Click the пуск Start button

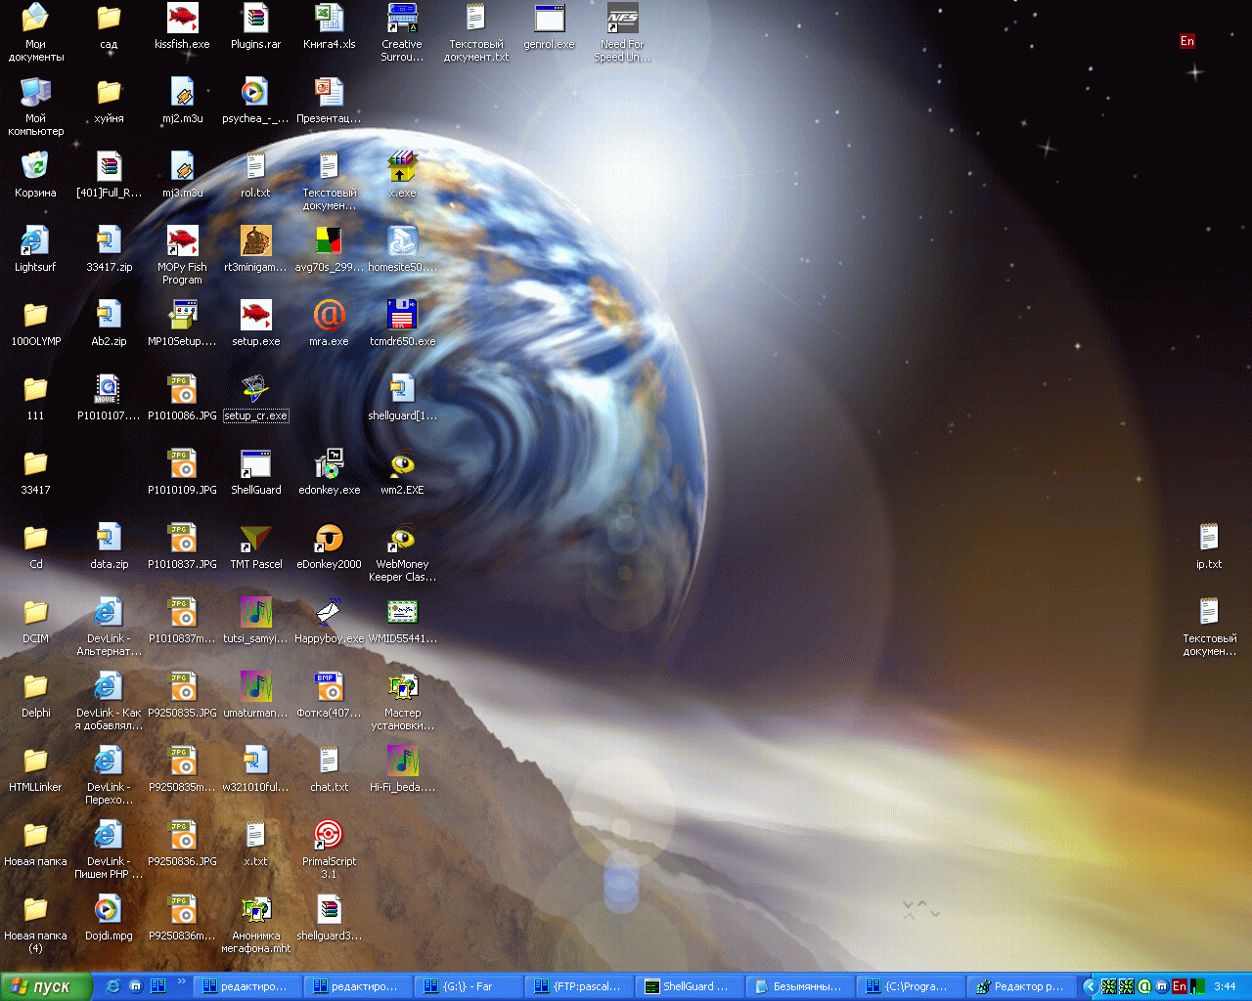tap(46, 986)
